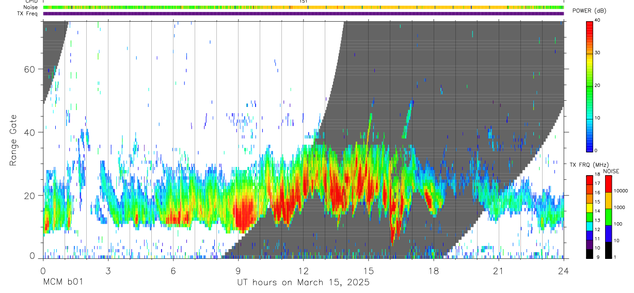Click the Range Gate axis title
The width and height of the screenshot is (634, 293).
coord(13,140)
